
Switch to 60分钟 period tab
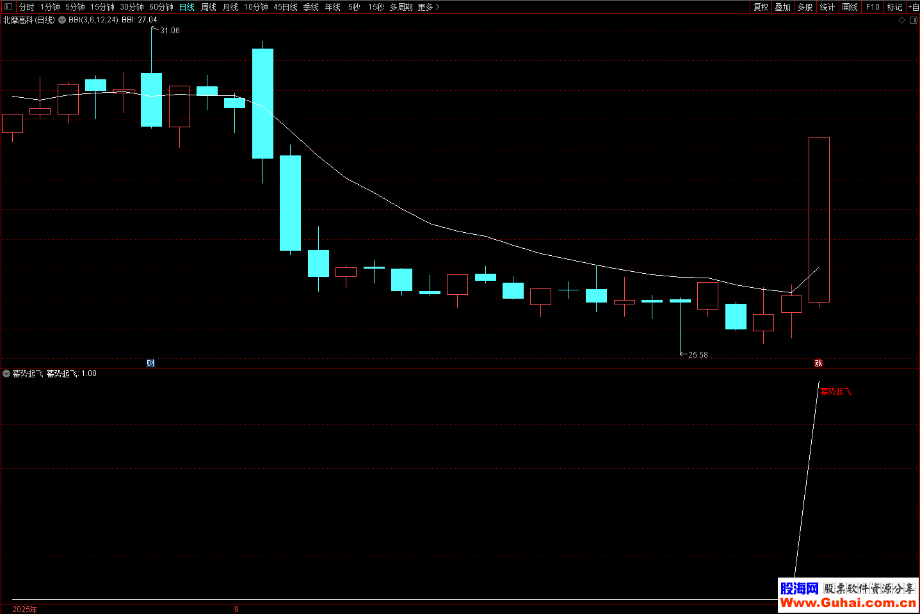[161, 7]
